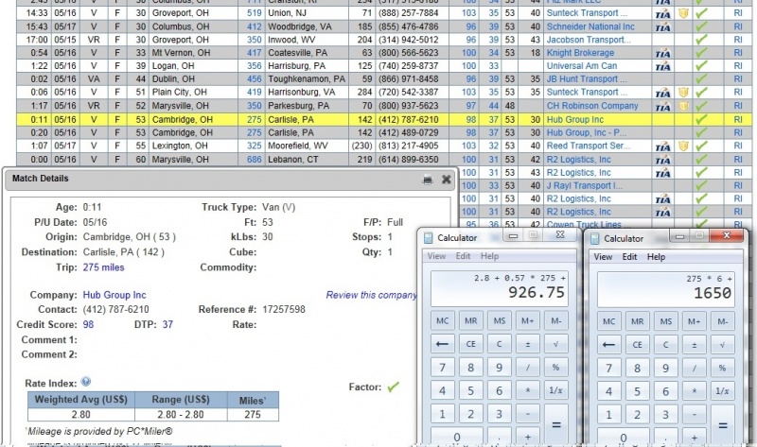Click TIA badge in Knight Brokerage row
Image resolution: width=757 pixels, height=447 pixels.
pyautogui.click(x=662, y=53)
